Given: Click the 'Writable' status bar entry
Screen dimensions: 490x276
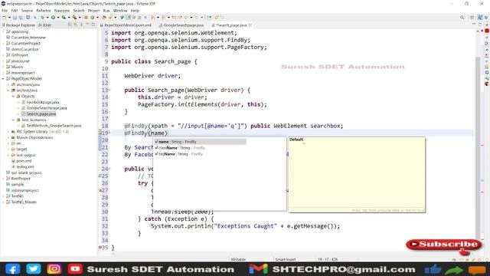Looking at the screenshot, I should click(x=238, y=259).
